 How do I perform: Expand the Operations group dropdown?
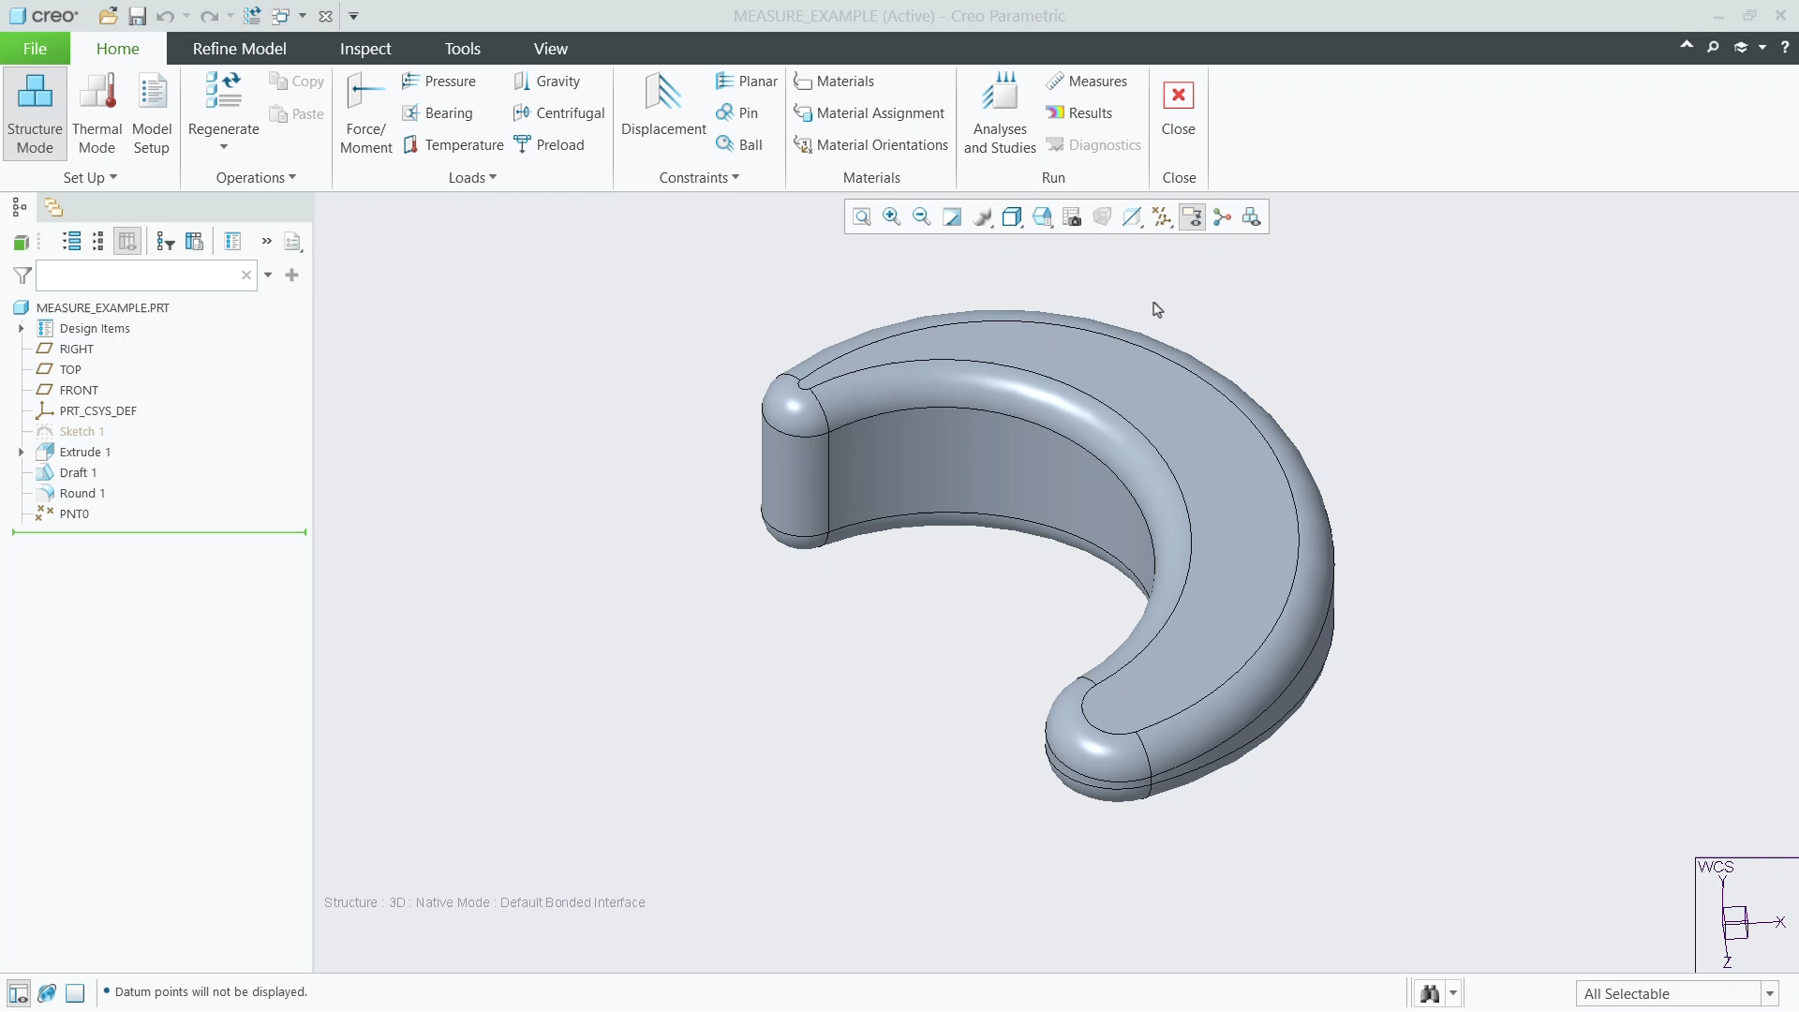click(256, 178)
